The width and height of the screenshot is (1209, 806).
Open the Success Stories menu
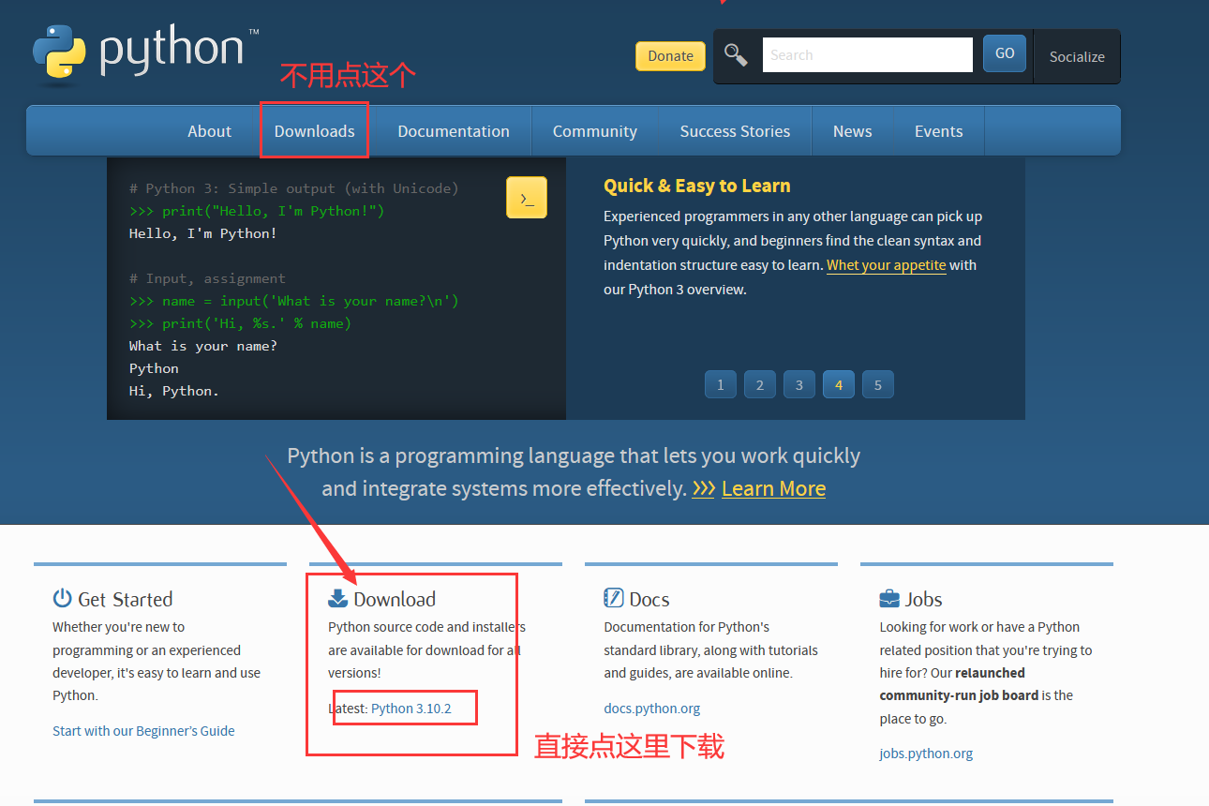tap(735, 131)
